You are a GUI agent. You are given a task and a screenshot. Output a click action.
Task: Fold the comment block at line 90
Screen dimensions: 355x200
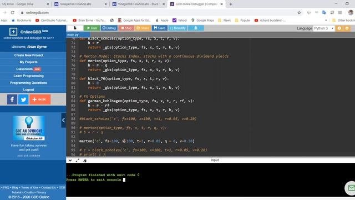[77, 128]
